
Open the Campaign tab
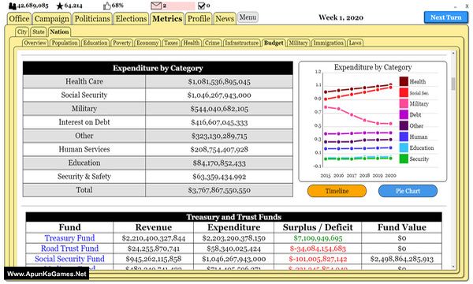click(52, 19)
